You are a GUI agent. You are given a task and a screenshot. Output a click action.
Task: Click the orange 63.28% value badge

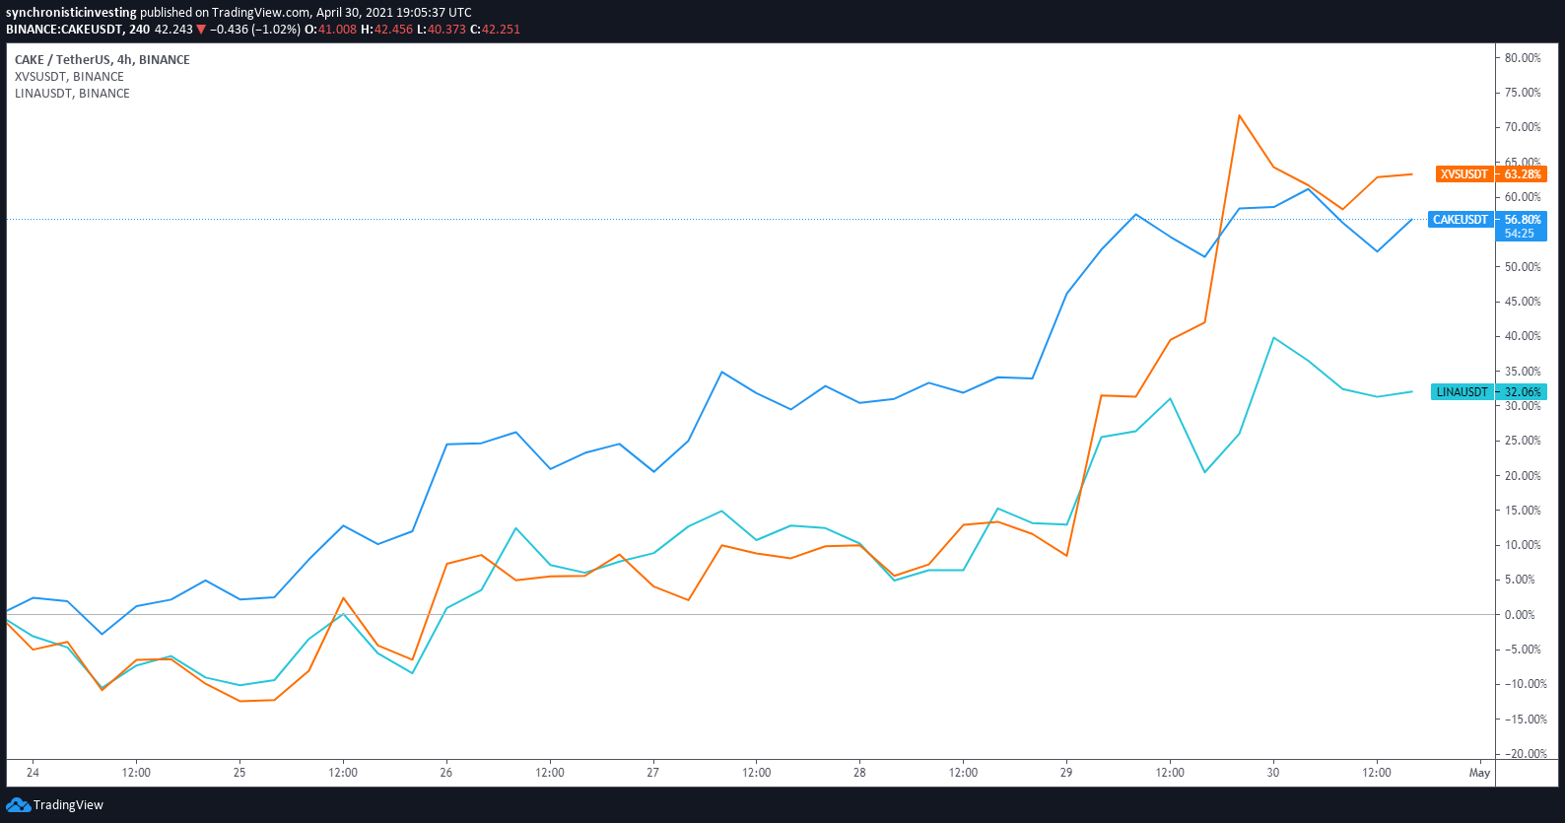(x=1522, y=174)
